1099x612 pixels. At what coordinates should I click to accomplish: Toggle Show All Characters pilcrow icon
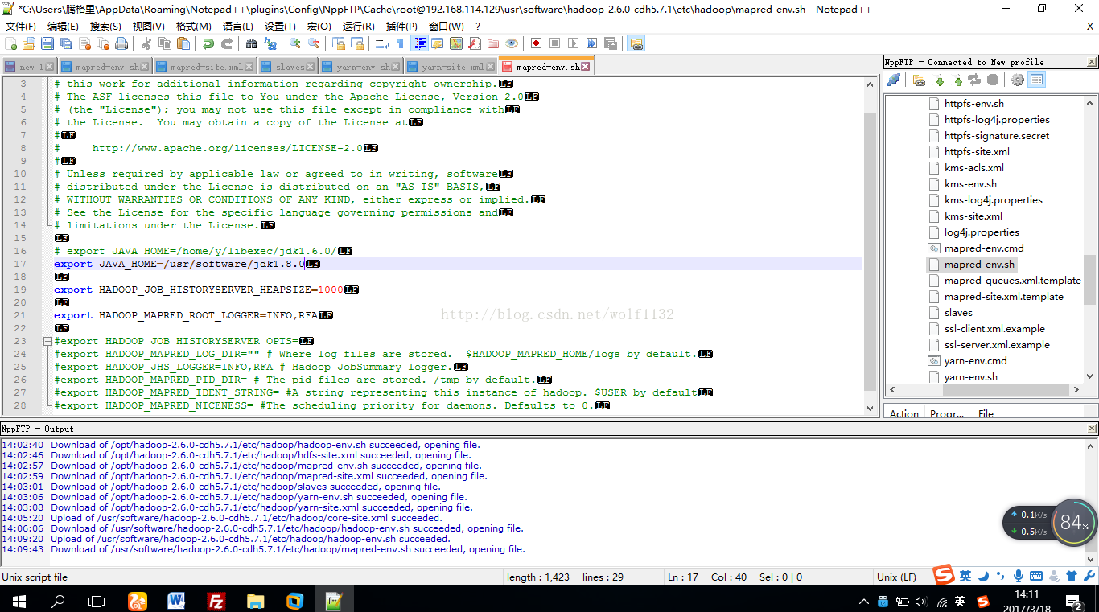(401, 43)
